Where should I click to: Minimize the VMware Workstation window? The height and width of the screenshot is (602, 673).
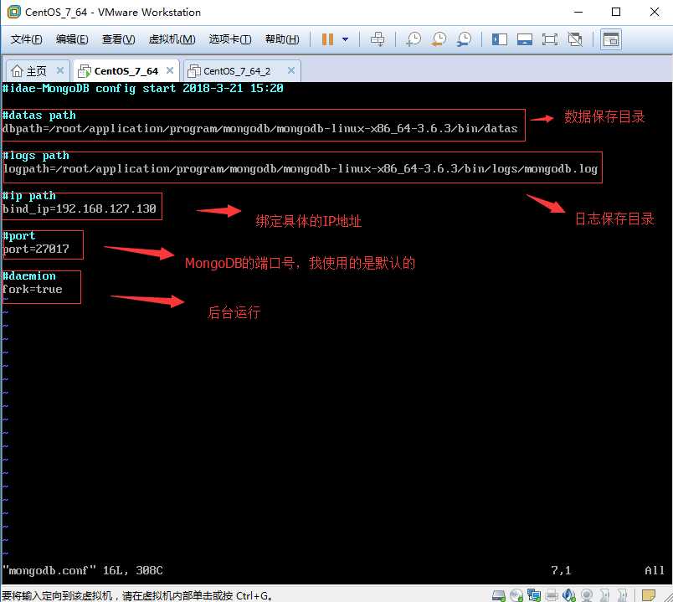578,12
